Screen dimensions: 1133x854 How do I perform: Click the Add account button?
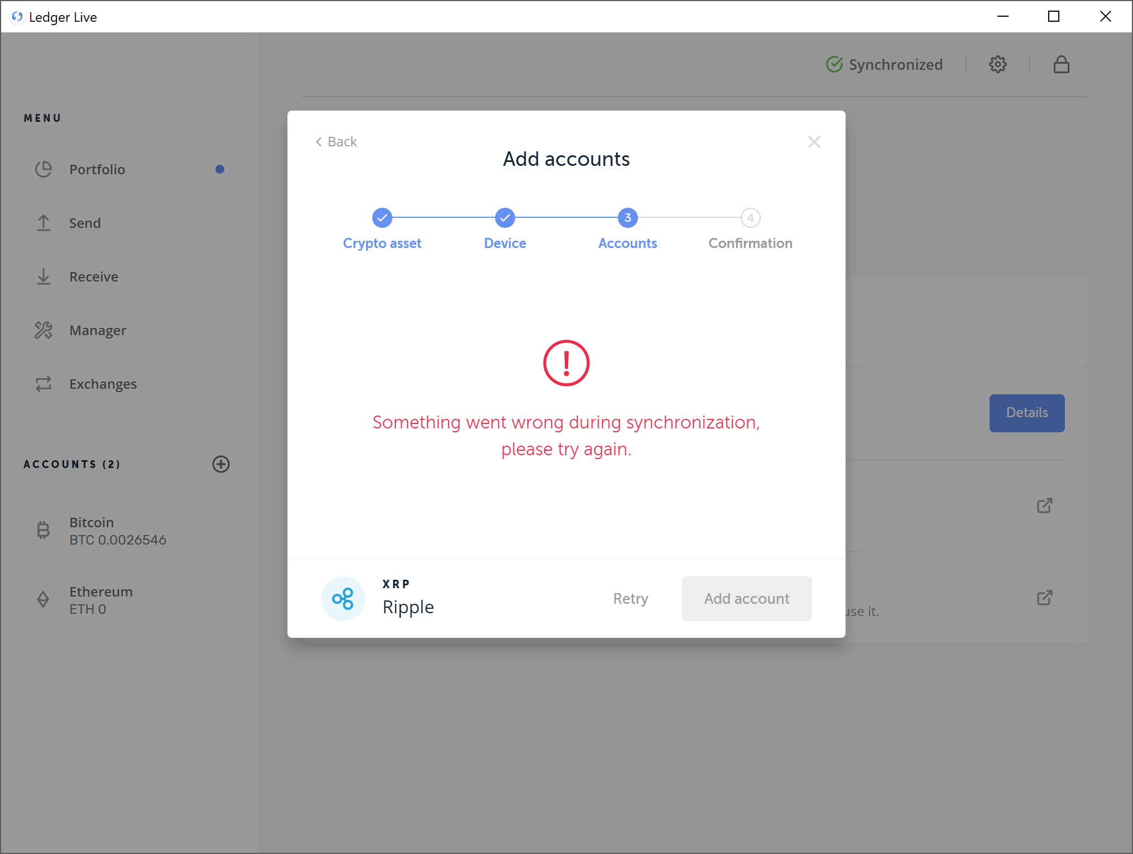pos(747,598)
